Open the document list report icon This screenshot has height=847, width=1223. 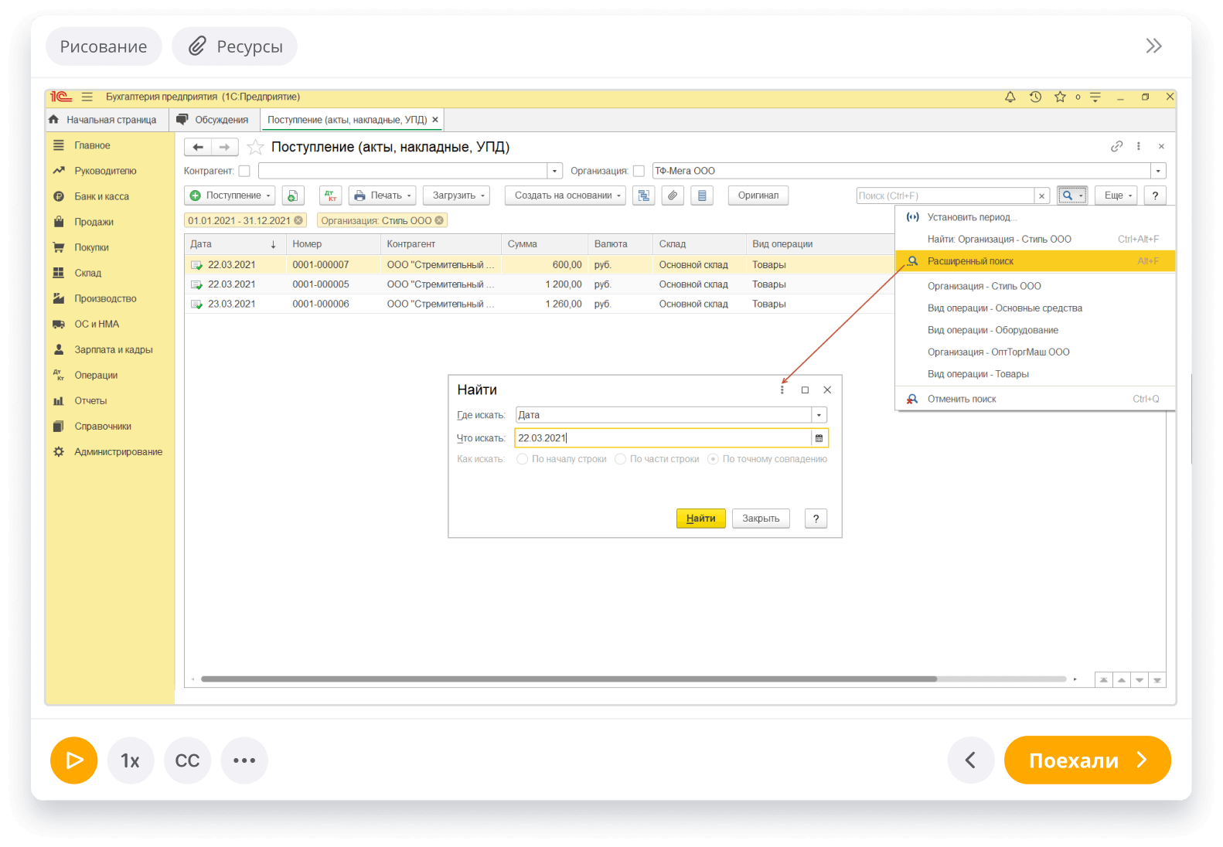coord(702,196)
